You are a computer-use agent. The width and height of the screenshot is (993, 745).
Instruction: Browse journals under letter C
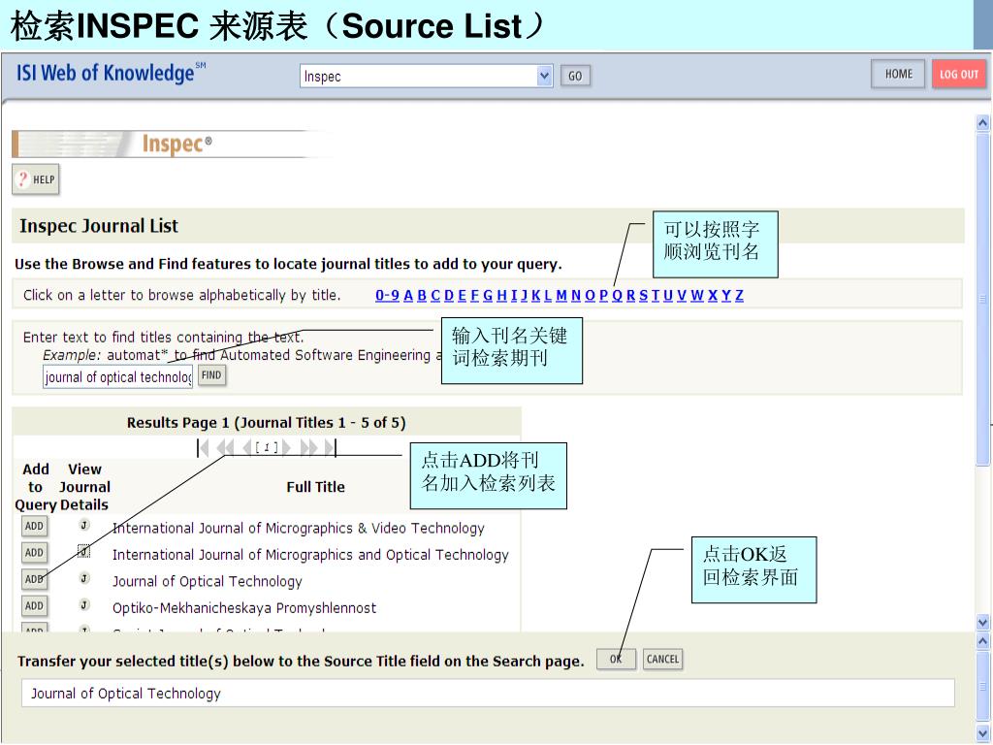435,295
